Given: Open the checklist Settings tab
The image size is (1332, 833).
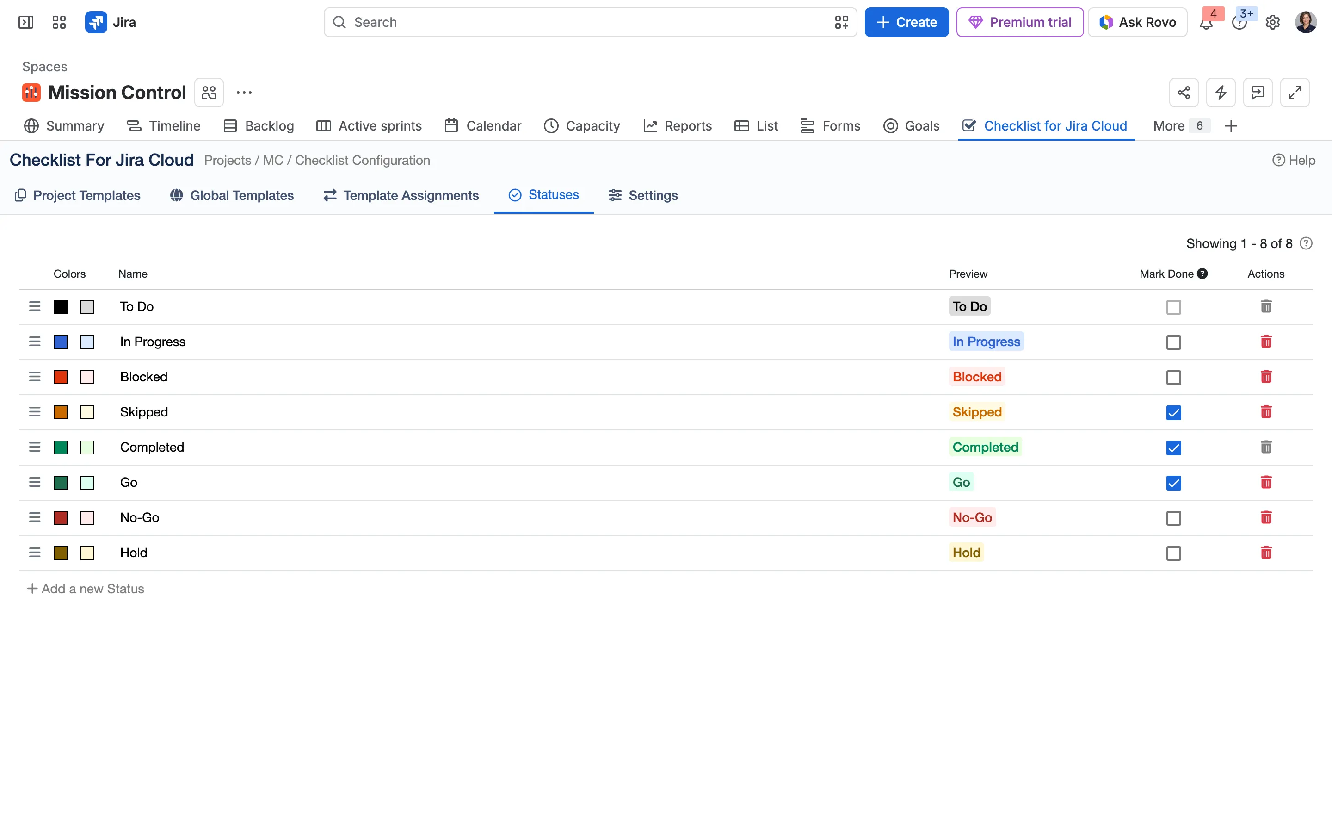Looking at the screenshot, I should pos(643,196).
